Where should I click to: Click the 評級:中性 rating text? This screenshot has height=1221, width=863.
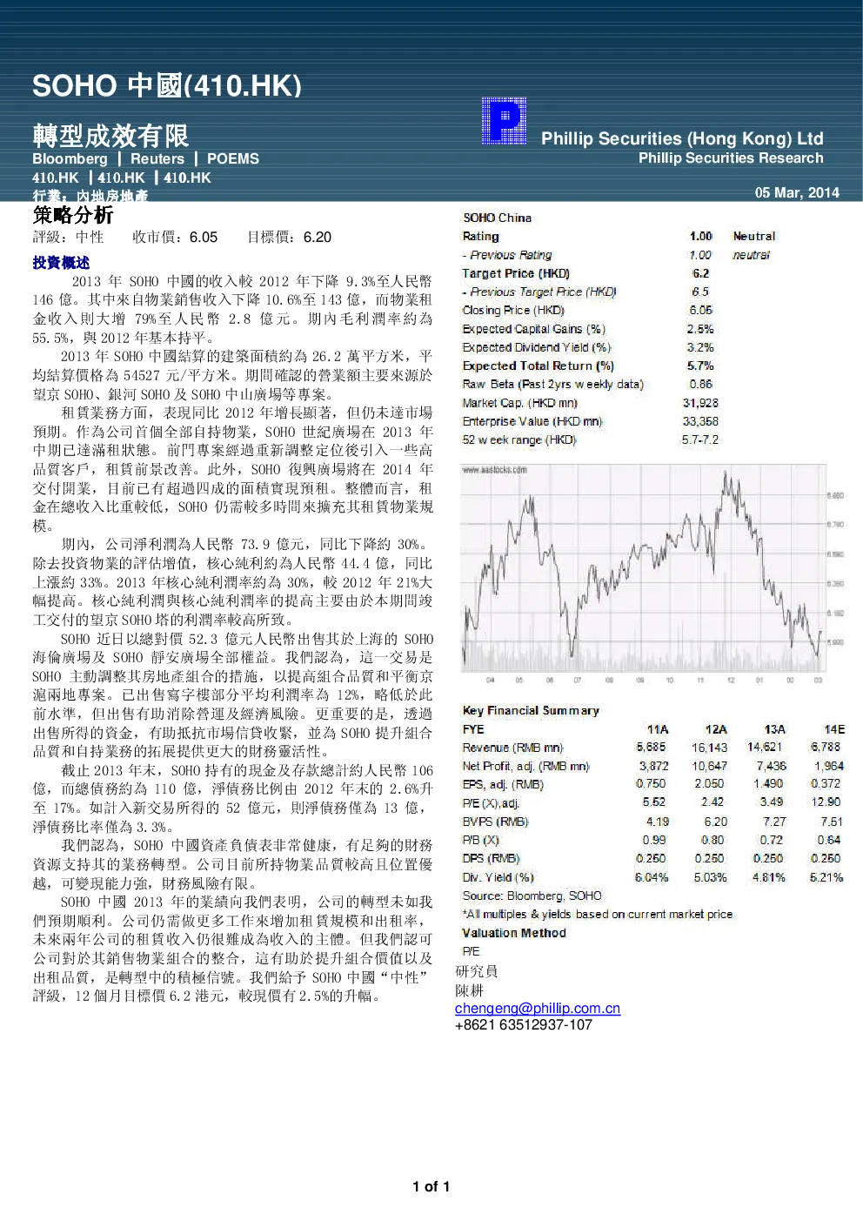click(68, 238)
